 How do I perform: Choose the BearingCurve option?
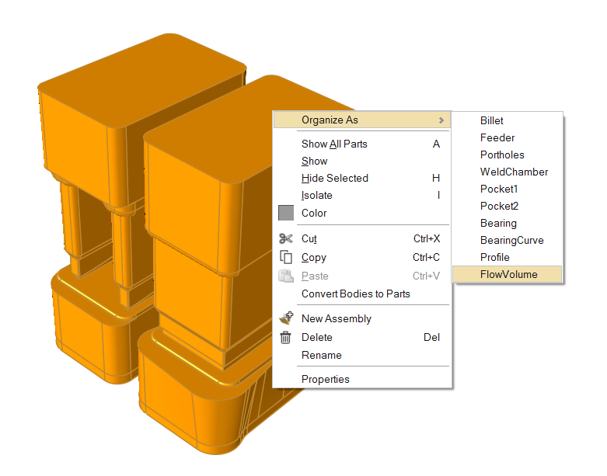511,241
